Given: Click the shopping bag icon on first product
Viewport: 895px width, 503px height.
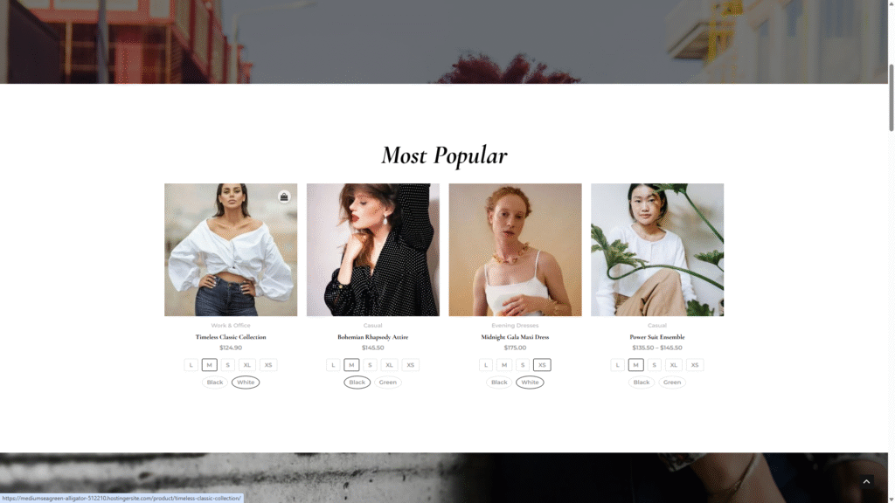Looking at the screenshot, I should pyautogui.click(x=284, y=196).
